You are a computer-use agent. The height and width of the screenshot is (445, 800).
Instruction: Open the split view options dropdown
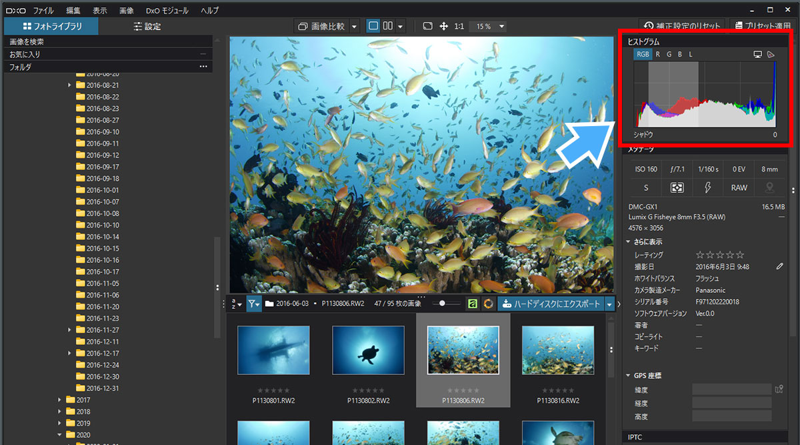(x=400, y=27)
